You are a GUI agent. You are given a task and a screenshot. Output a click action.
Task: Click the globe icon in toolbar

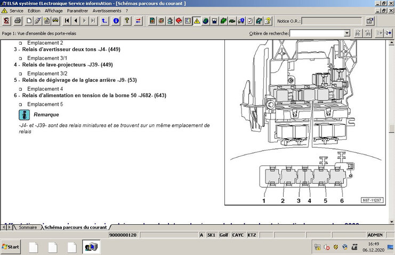[206, 21]
